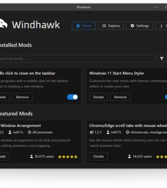
Task: Open Details for middle click taskbar mod
Action: tap(5, 97)
